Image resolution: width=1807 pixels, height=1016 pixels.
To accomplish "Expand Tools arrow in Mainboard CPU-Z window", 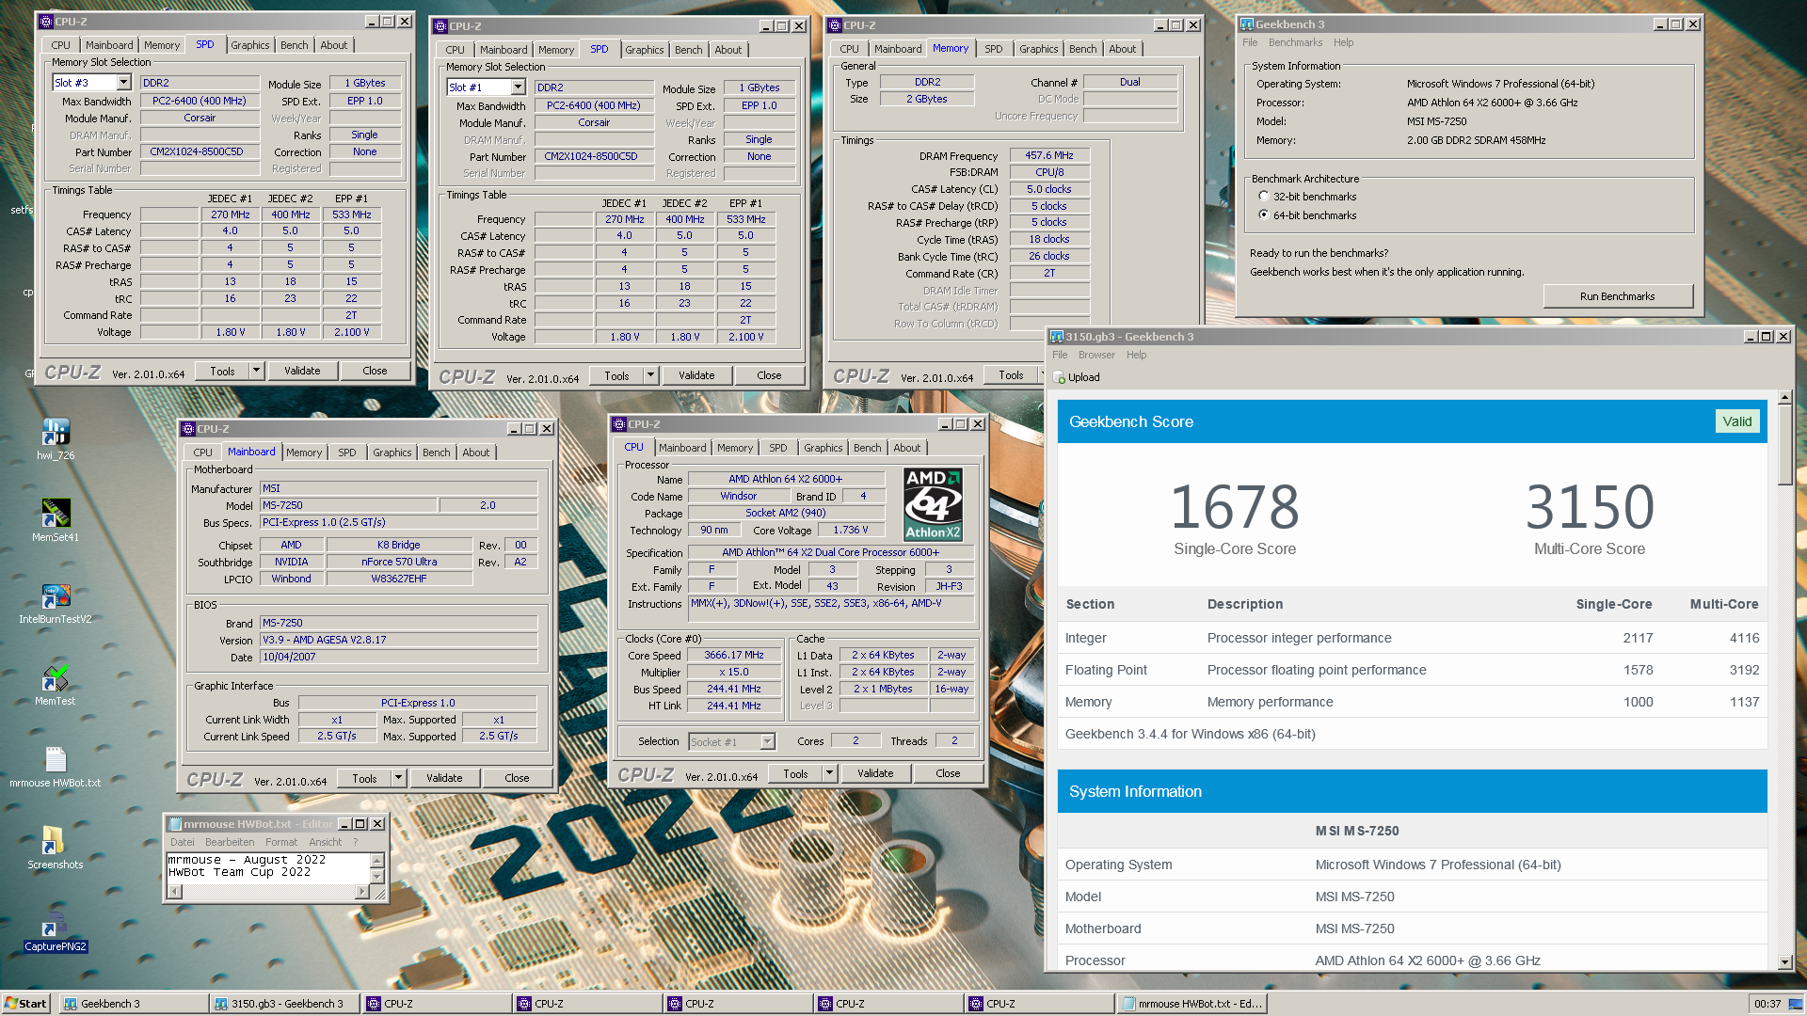I will click(398, 778).
